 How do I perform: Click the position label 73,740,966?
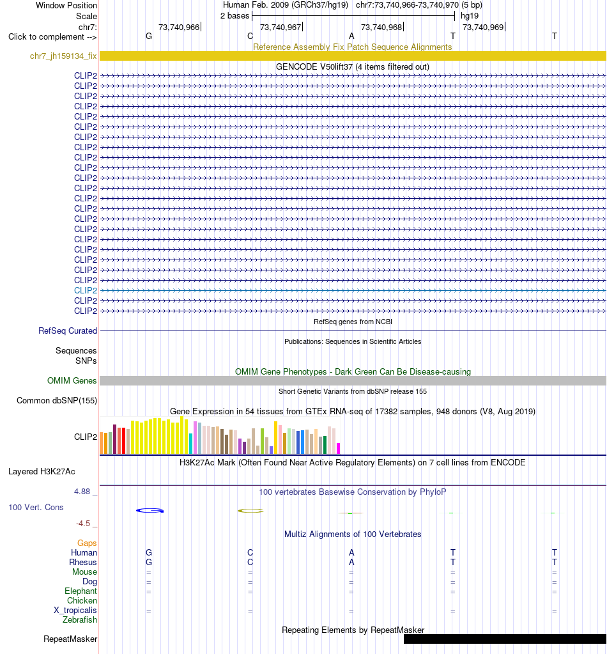[179, 27]
